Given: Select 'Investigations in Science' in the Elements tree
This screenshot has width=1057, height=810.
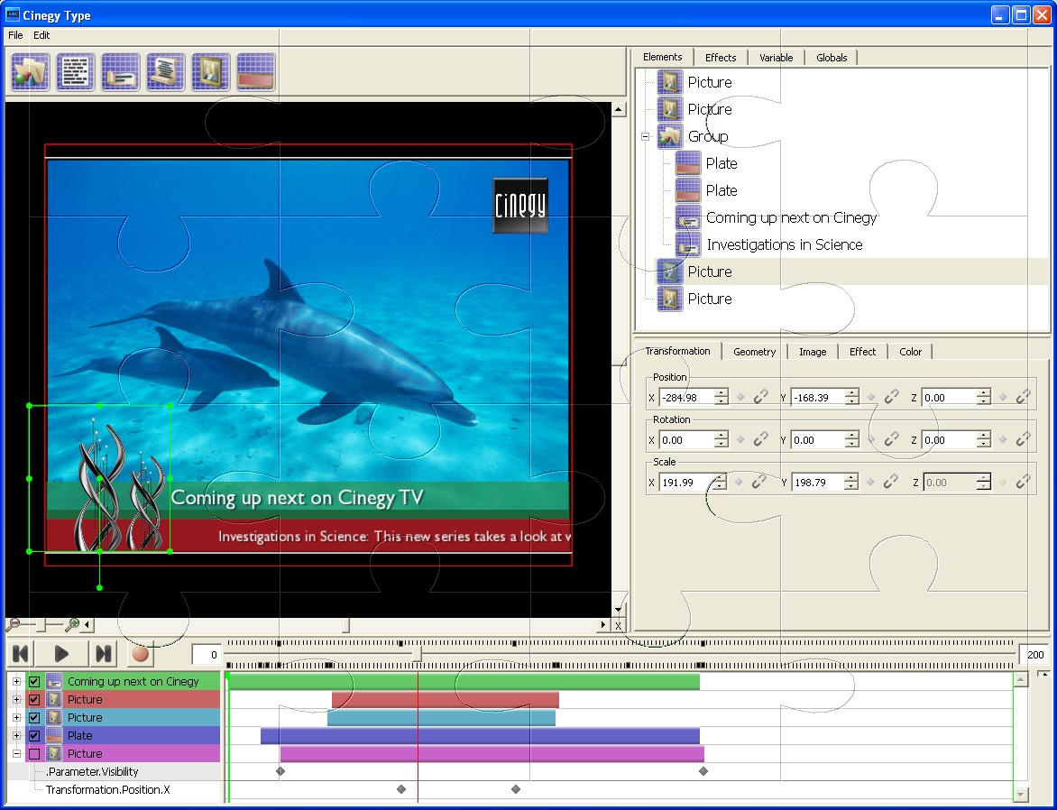Looking at the screenshot, I should pyautogui.click(x=785, y=244).
